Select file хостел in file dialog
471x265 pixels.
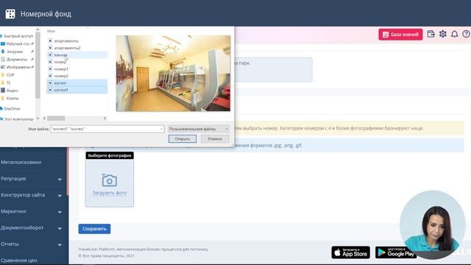click(60, 83)
